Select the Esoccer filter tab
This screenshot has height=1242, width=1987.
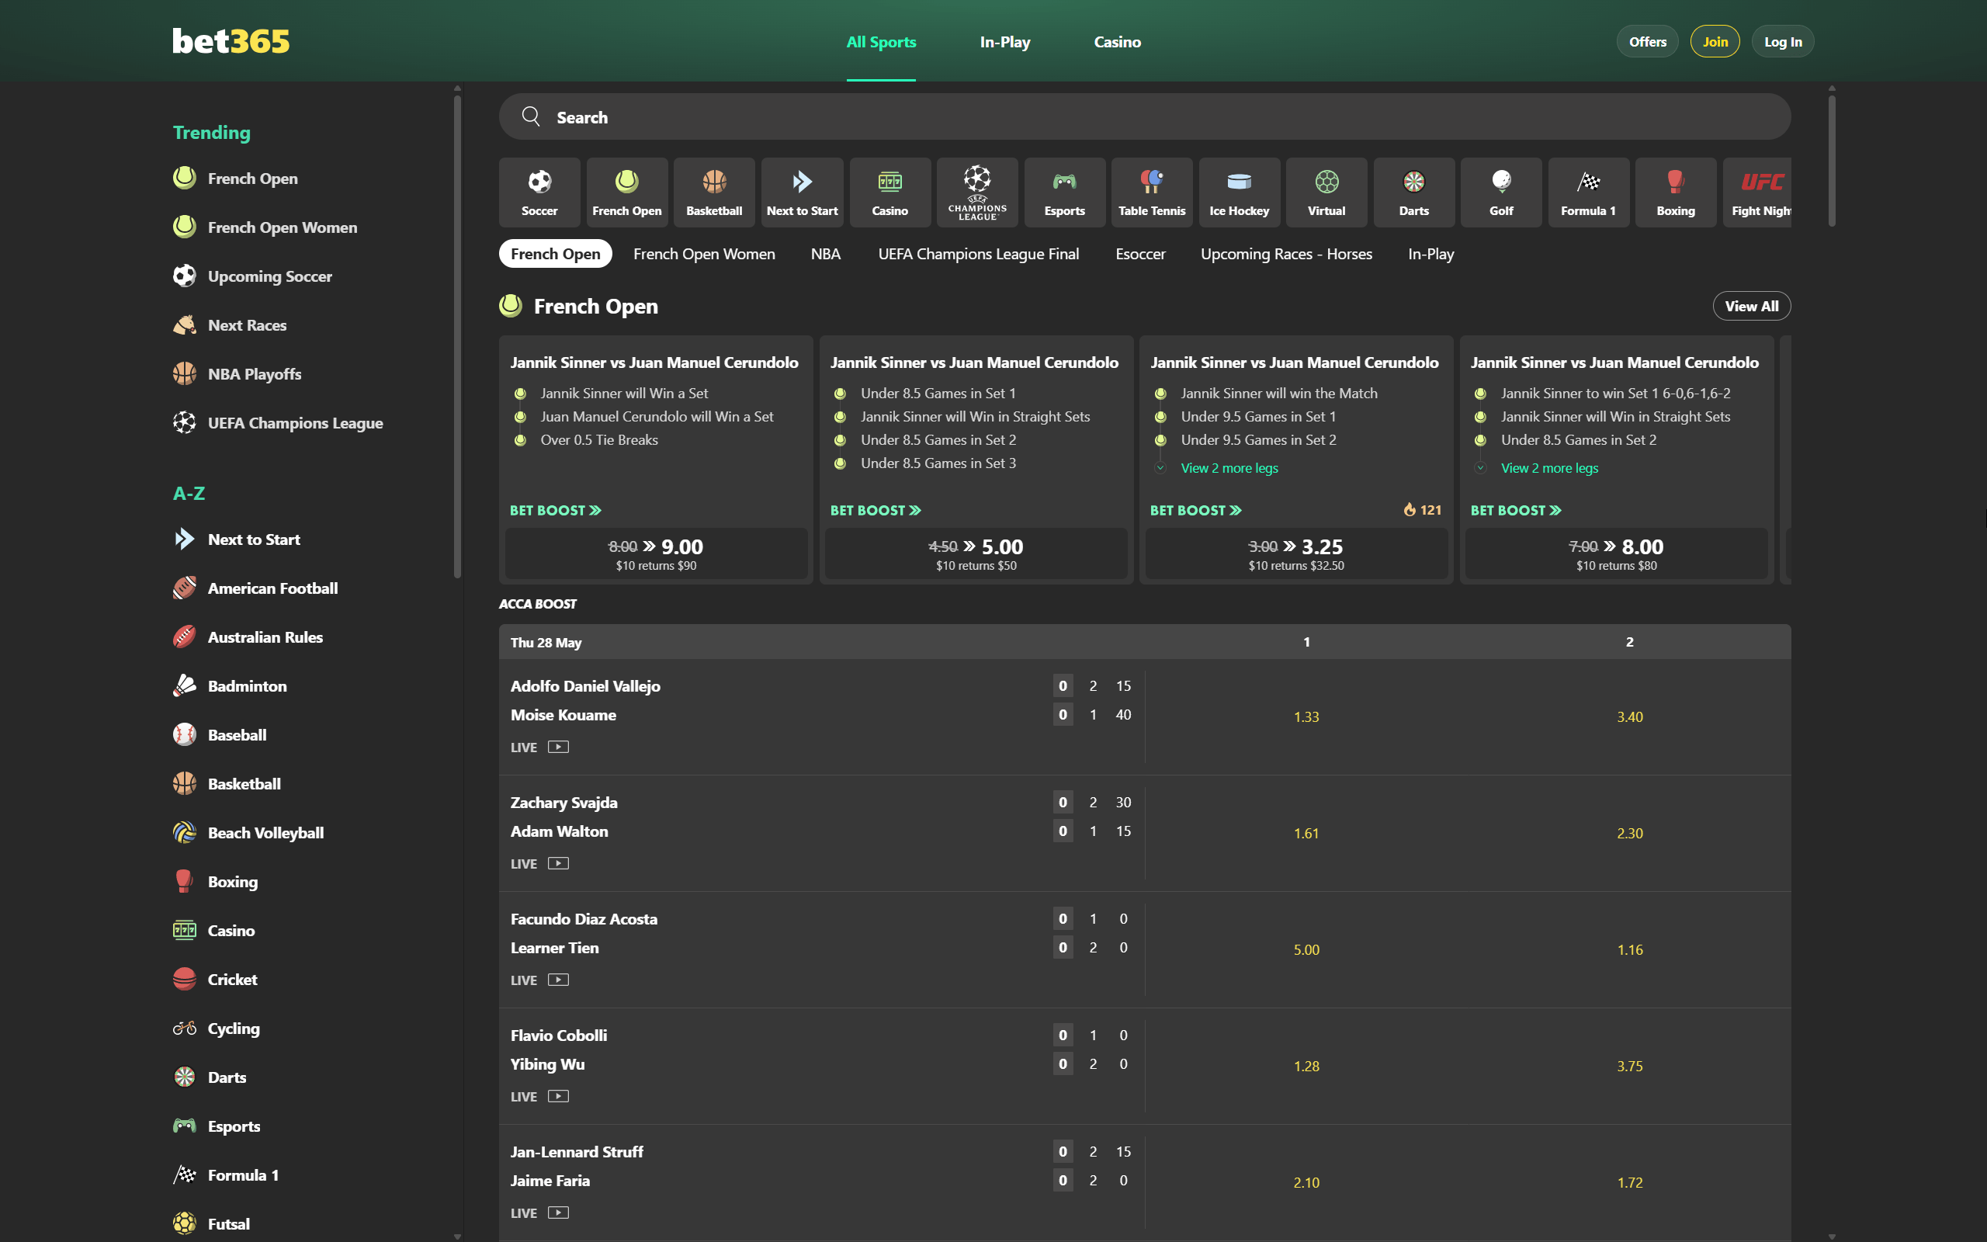click(x=1139, y=254)
